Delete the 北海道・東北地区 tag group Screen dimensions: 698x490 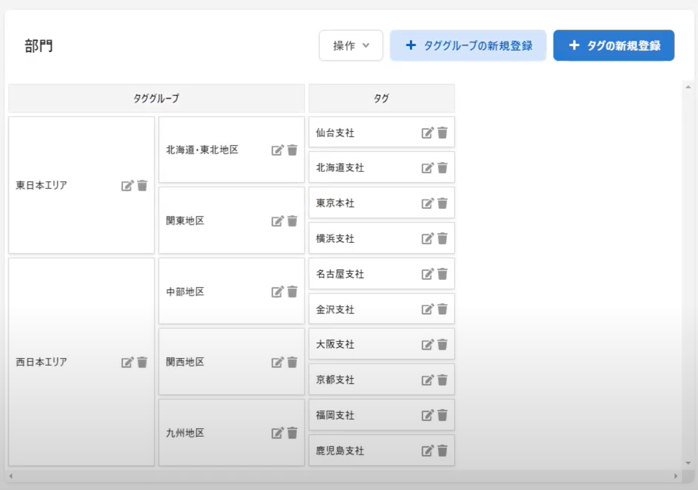pyautogui.click(x=293, y=150)
